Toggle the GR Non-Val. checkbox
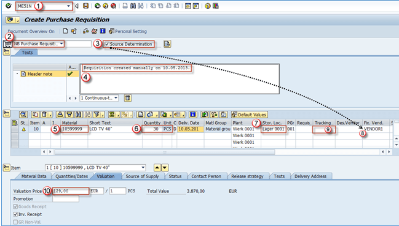 (x=15, y=222)
